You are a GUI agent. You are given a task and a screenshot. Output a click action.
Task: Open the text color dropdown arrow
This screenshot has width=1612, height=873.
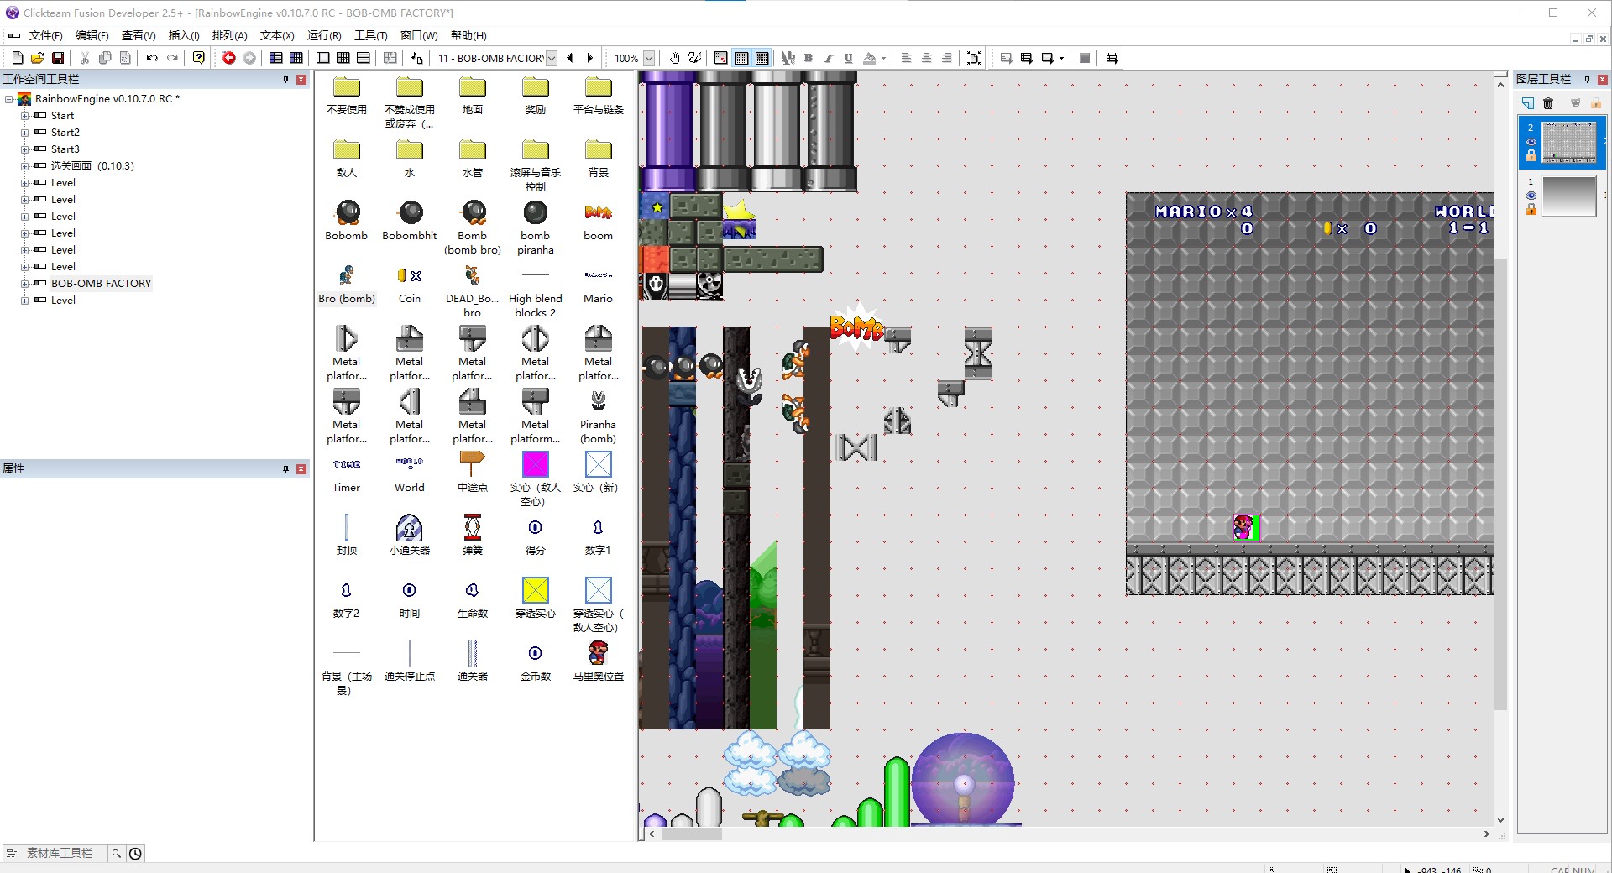[x=883, y=58]
